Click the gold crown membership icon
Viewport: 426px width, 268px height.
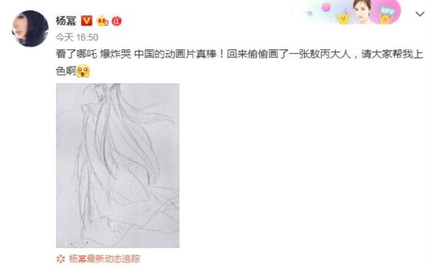pos(102,21)
